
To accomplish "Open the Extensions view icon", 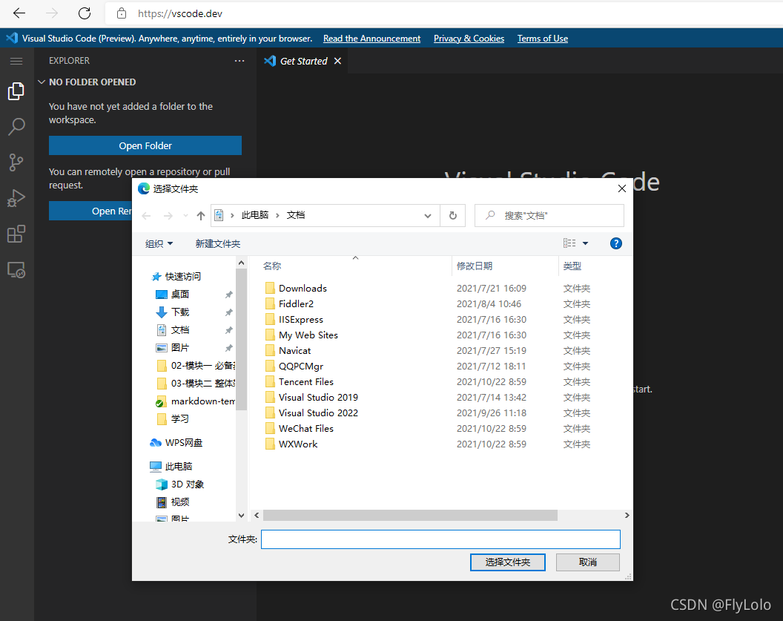I will coord(16,234).
